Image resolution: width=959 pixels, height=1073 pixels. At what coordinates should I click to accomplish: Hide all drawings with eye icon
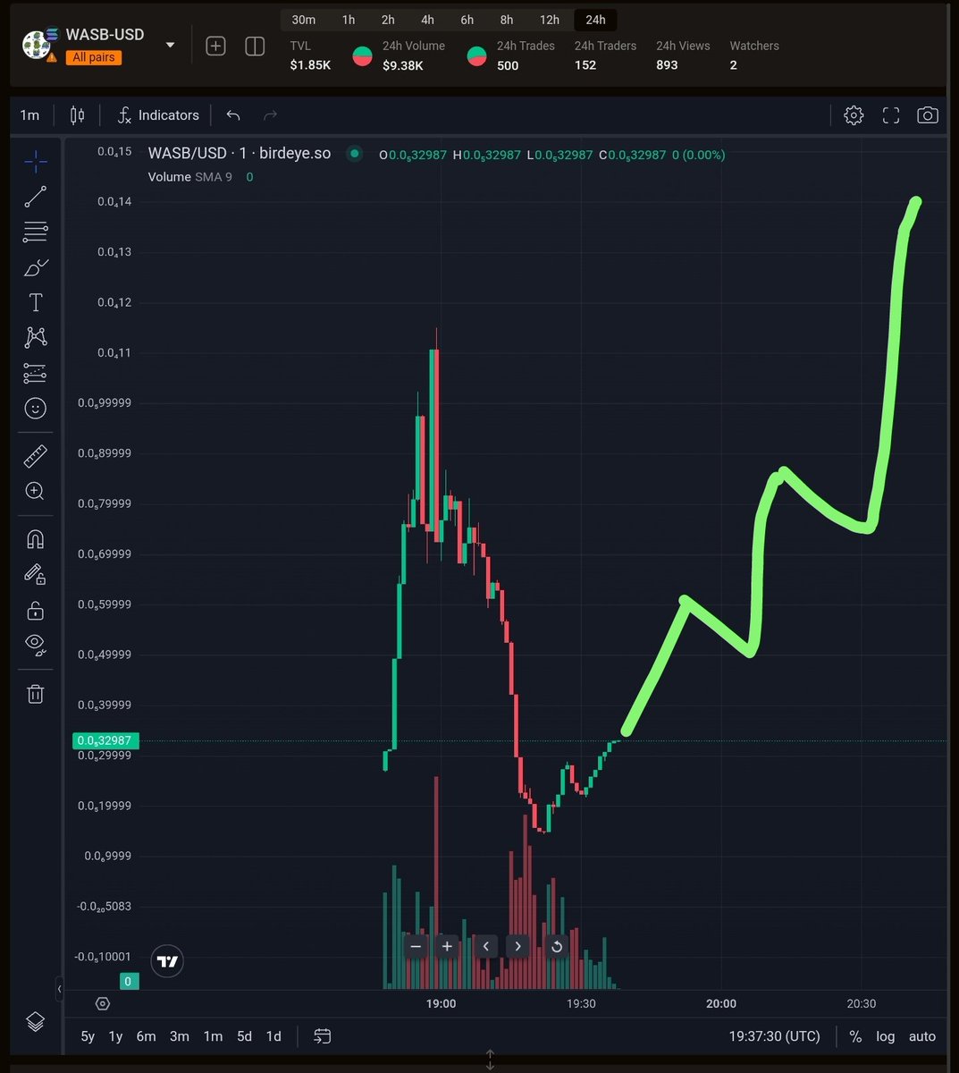tap(36, 644)
